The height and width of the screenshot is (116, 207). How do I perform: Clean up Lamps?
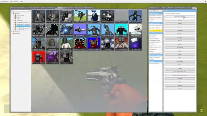click(x=180, y=51)
